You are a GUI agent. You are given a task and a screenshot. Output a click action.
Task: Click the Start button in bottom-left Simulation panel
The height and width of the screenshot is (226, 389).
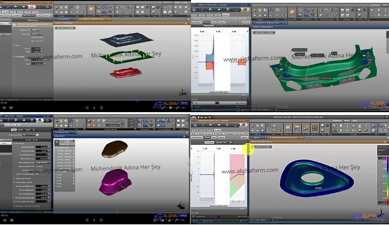14,125
